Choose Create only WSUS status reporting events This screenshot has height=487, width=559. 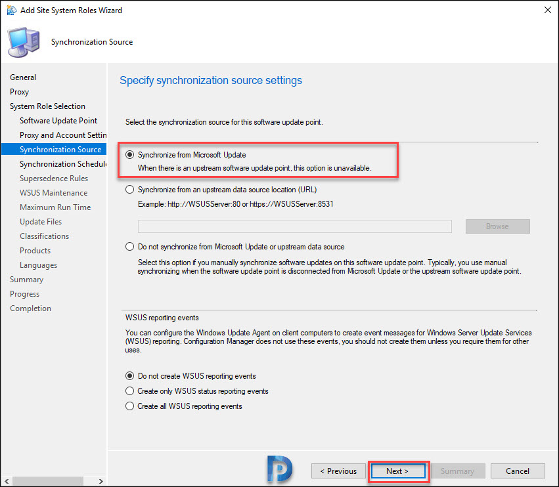(x=130, y=391)
